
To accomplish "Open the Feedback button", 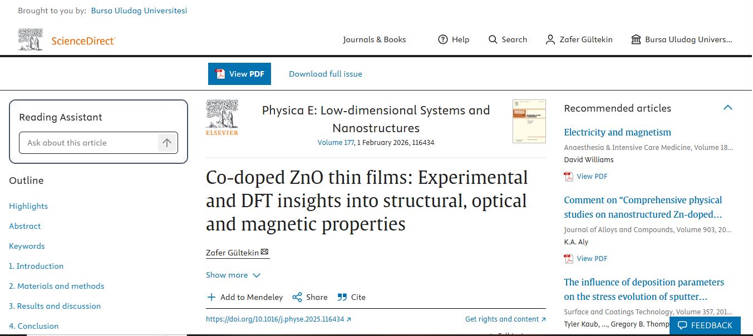I will tap(705, 325).
